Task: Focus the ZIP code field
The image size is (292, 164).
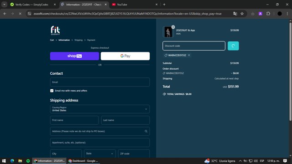Action: pyautogui.click(x=134, y=154)
